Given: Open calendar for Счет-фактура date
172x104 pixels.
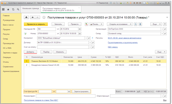Looking at the screenshot, I should [x=69, y=92].
